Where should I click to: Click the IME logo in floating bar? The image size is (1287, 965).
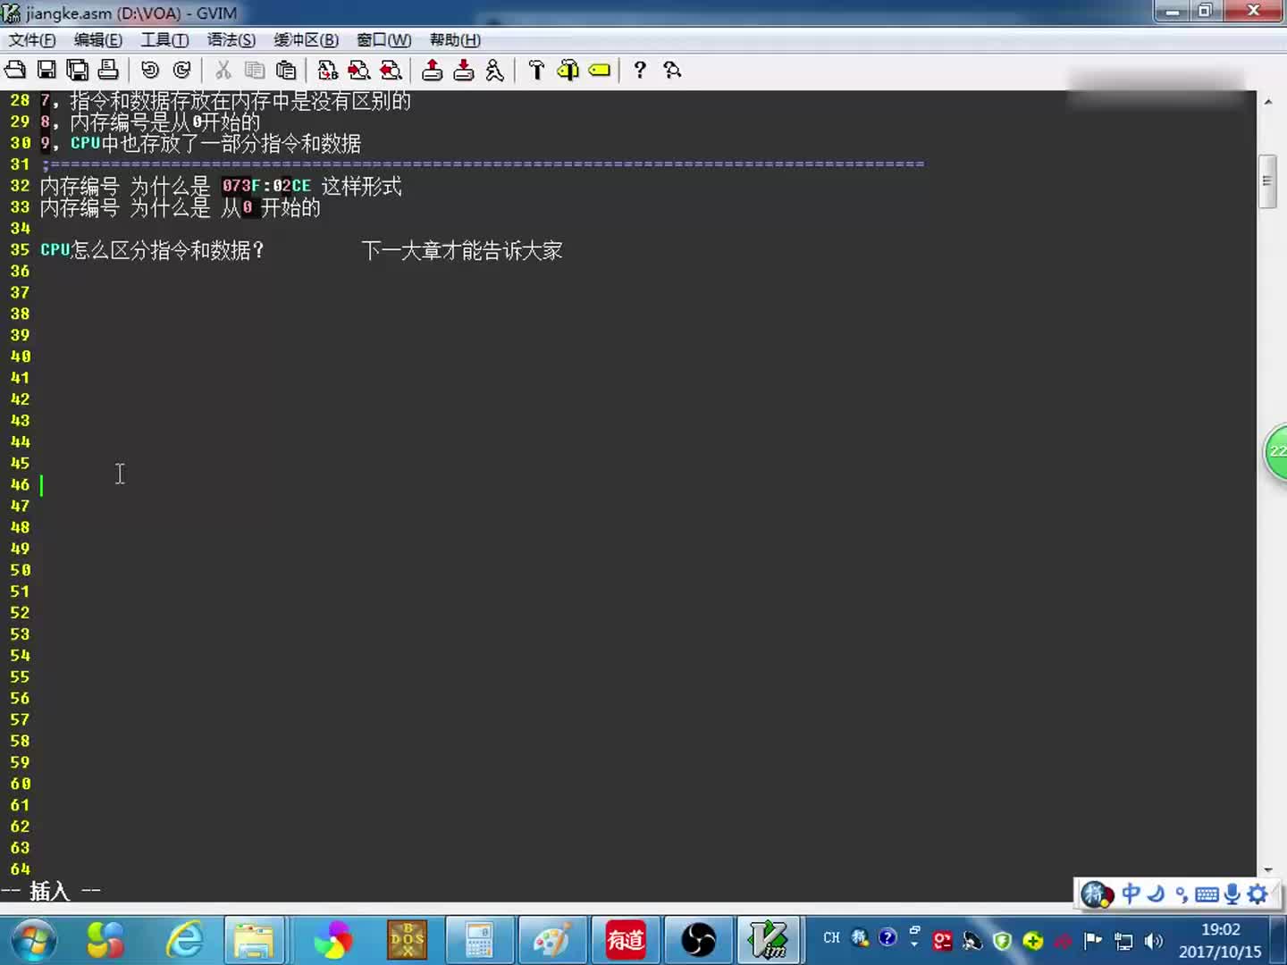coord(1097,894)
